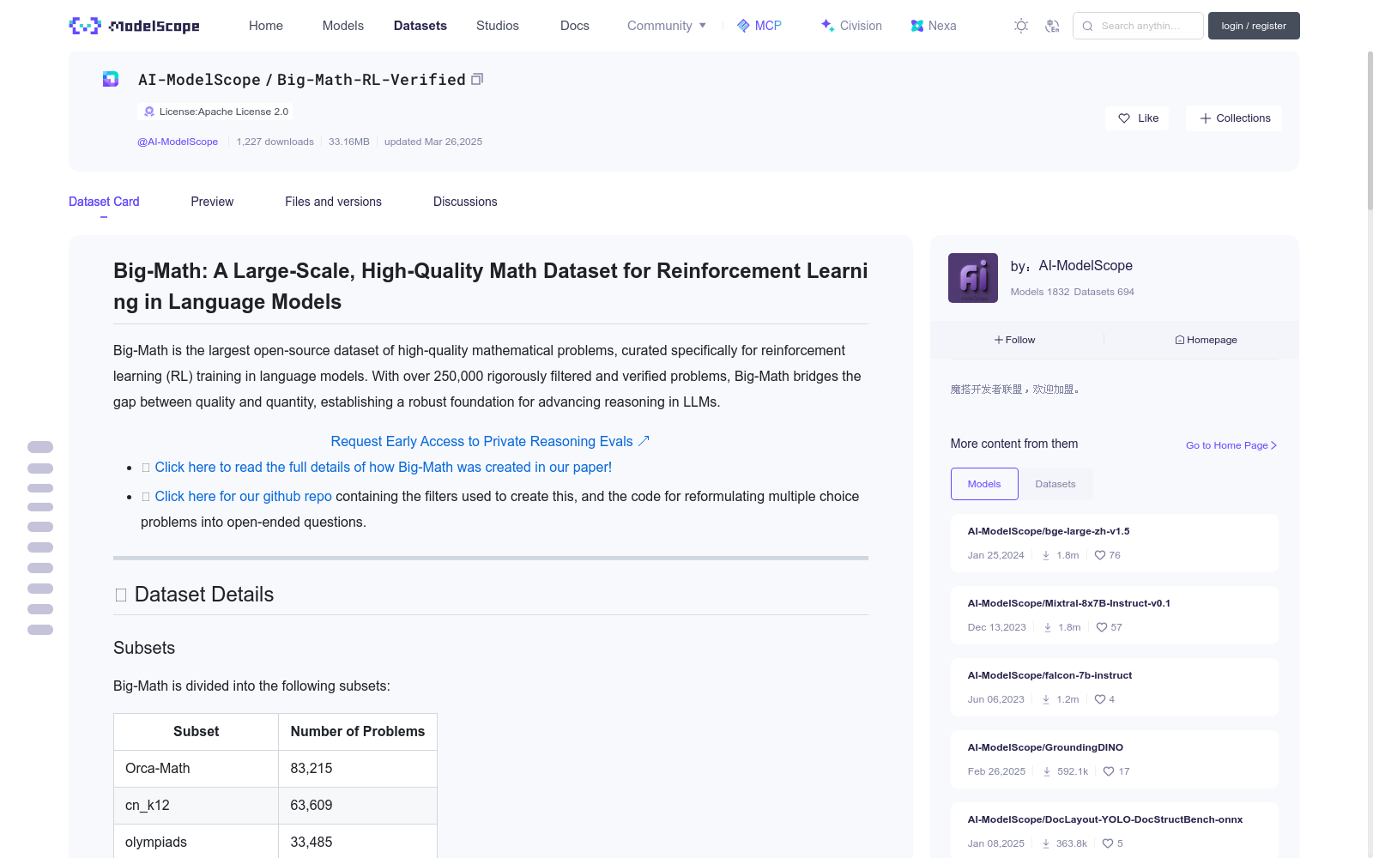The image size is (1373, 858).
Task: Click the cn_k12 cell in the subsets table
Action: click(x=196, y=806)
